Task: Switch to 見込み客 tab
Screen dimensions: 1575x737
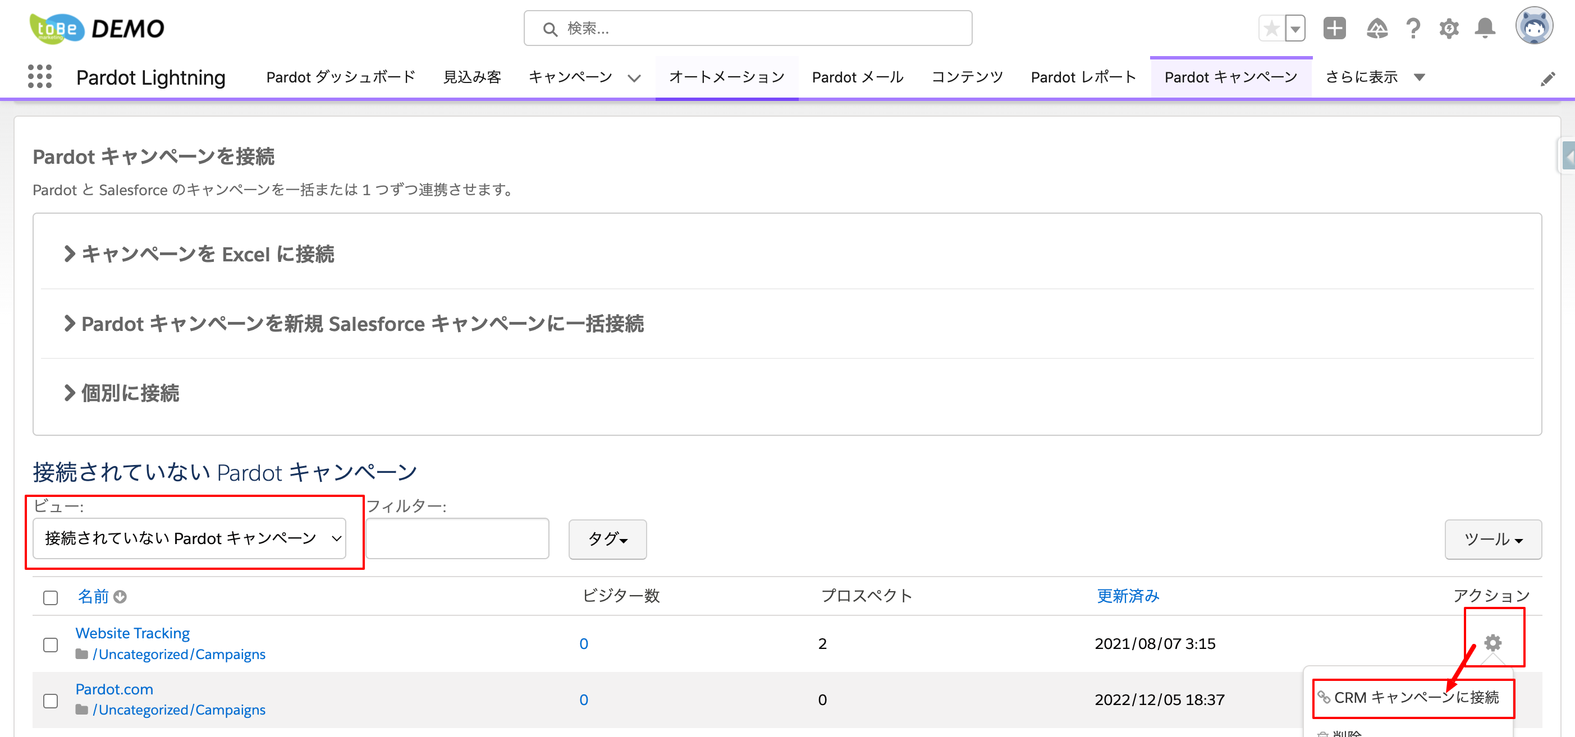Action: [472, 77]
